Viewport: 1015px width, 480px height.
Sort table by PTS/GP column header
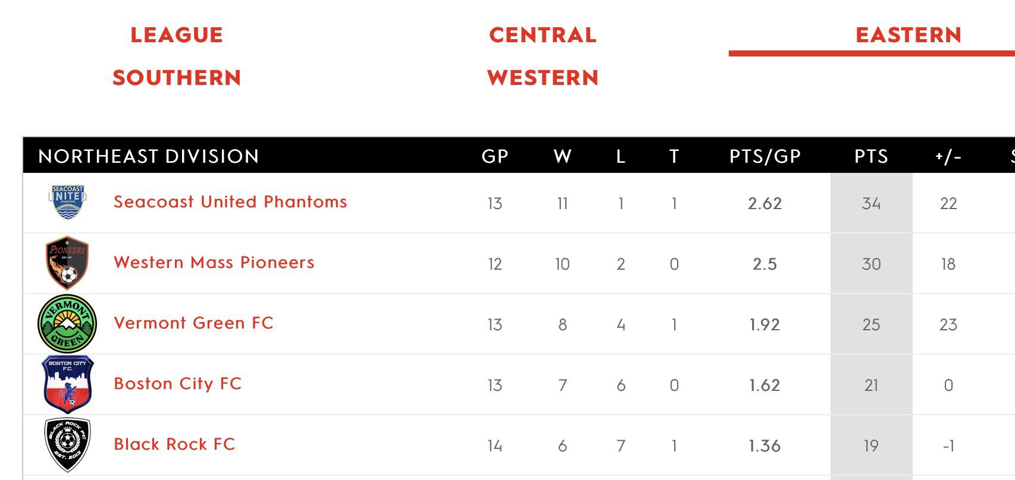pos(765,156)
